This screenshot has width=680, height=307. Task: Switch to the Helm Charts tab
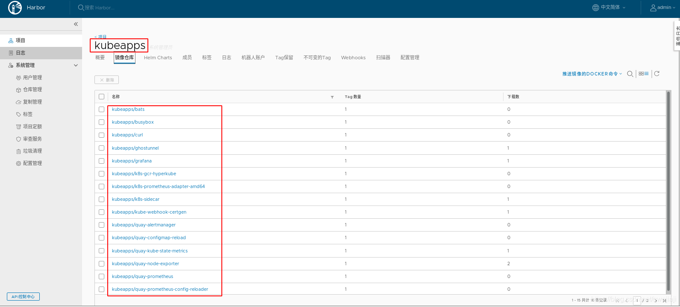click(x=158, y=58)
